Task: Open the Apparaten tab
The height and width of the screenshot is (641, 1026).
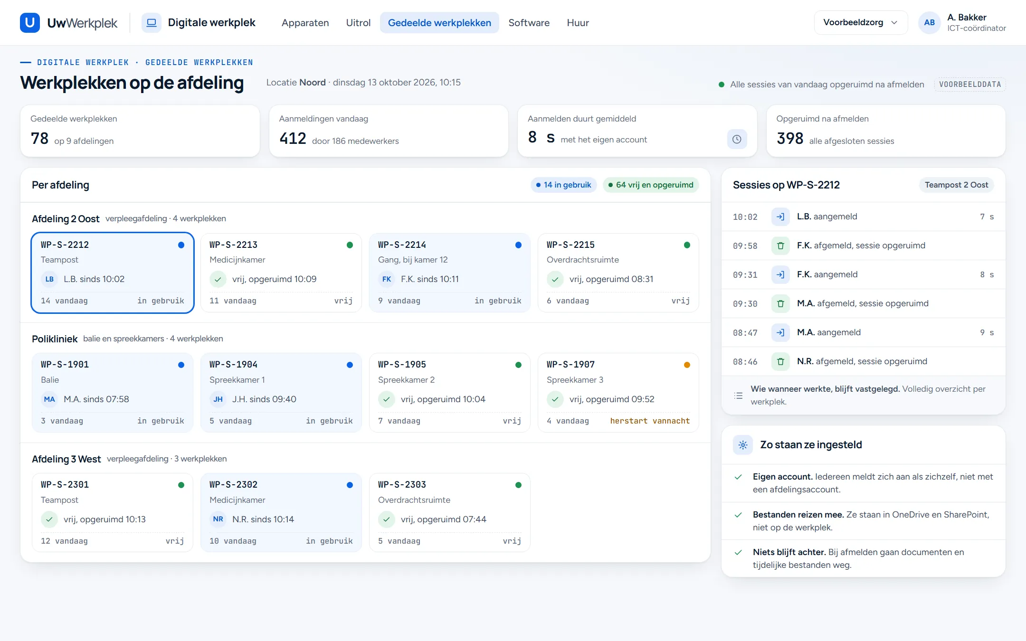Action: [x=305, y=23]
